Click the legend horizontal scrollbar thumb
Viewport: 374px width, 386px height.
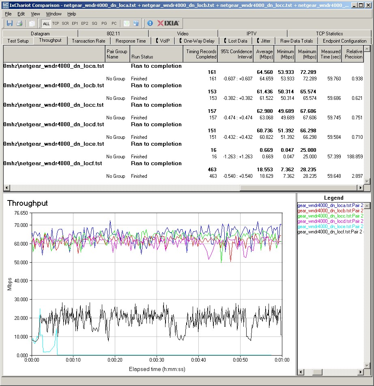tap(317, 372)
